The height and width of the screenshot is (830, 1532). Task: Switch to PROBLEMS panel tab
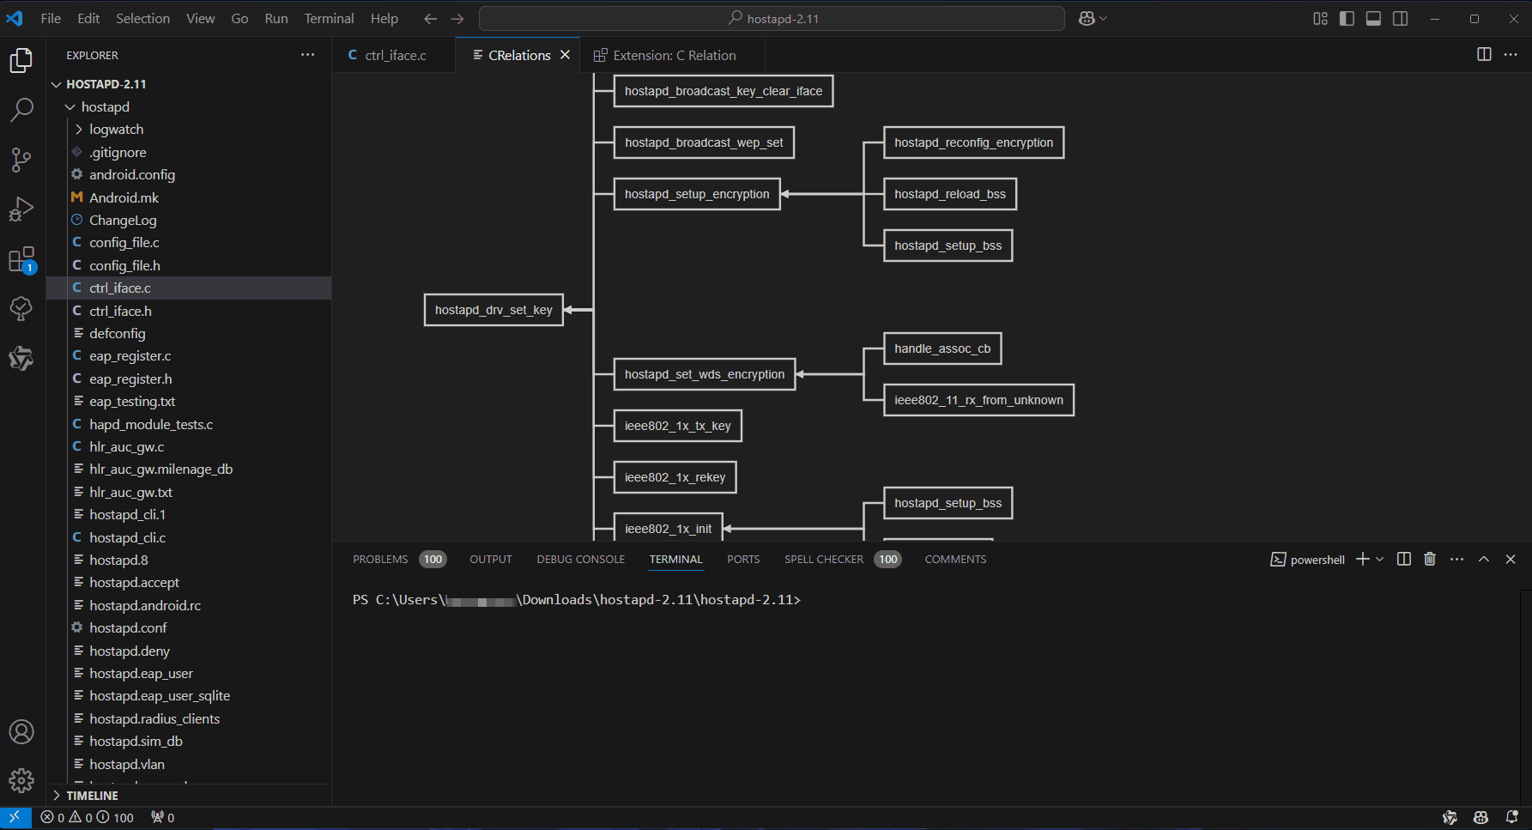380,560
